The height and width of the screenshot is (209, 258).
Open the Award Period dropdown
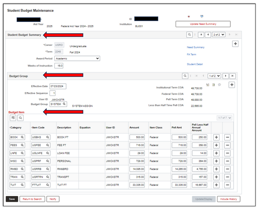77,58
